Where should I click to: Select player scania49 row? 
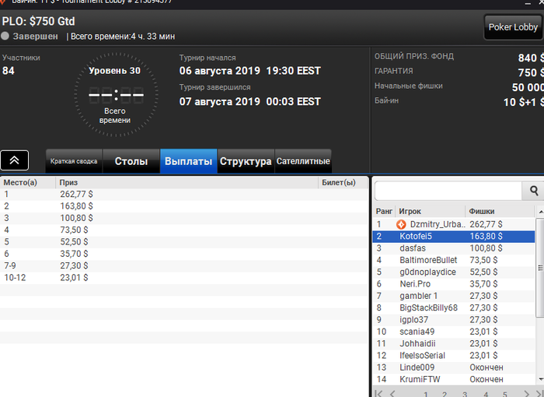click(454, 332)
